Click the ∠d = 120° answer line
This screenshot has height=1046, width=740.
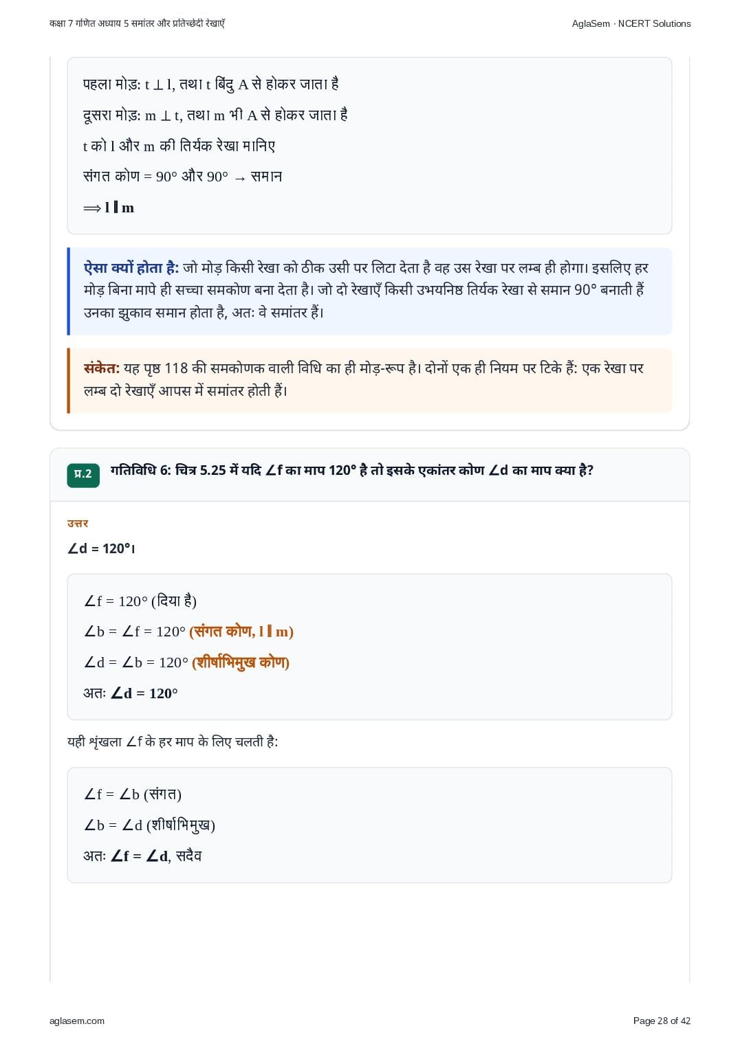point(101,548)
